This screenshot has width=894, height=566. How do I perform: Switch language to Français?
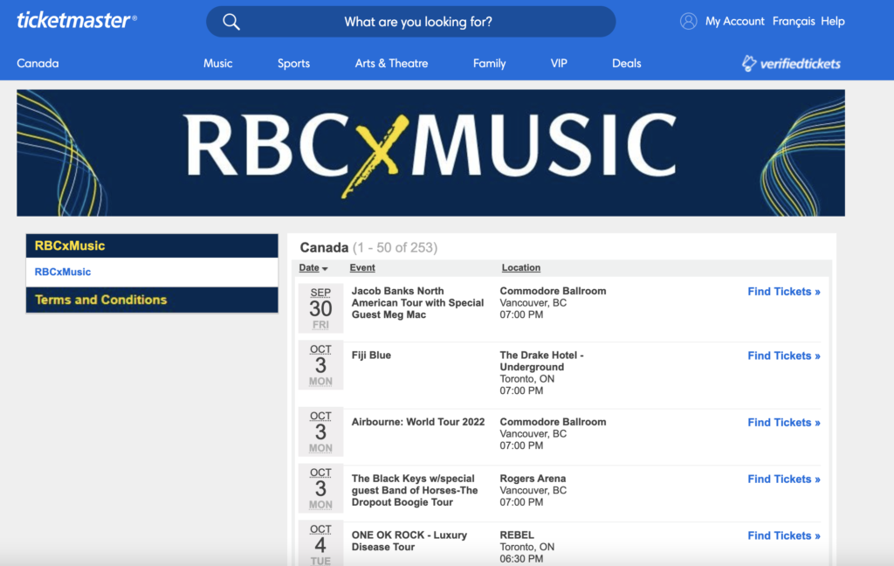[x=794, y=21]
